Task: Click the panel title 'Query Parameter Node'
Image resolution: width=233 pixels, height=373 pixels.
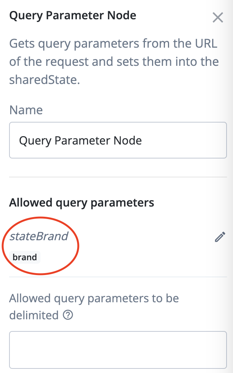Action: pyautogui.click(x=73, y=16)
